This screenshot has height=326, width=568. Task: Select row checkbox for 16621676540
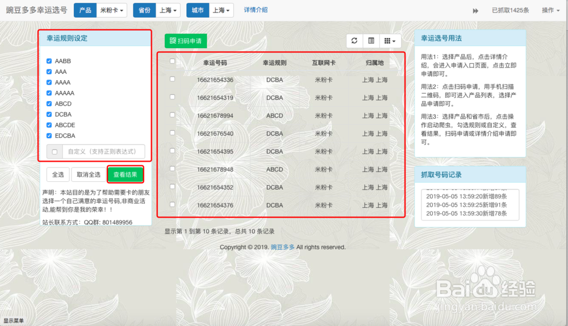click(x=173, y=133)
